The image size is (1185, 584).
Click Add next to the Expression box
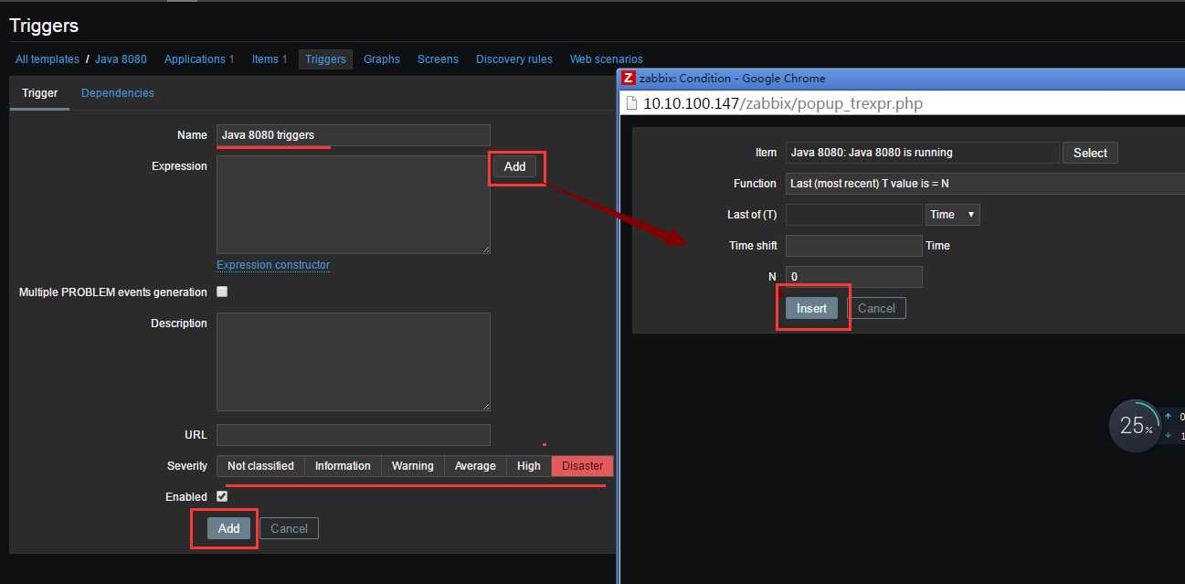coord(515,166)
